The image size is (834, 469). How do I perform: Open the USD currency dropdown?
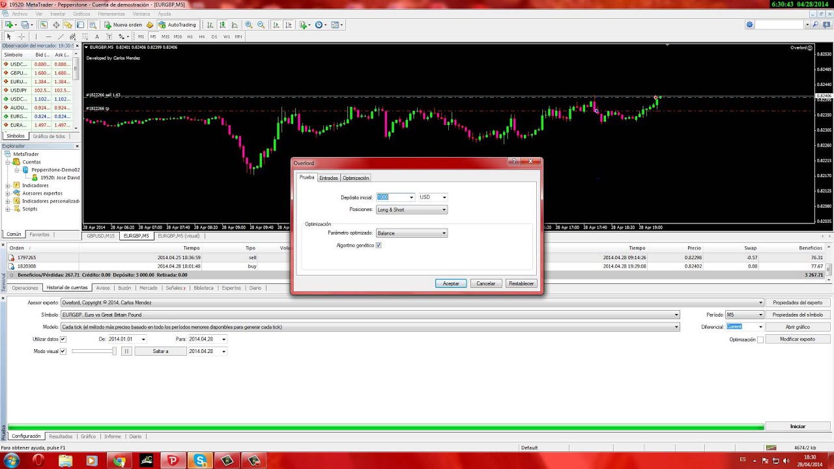click(444, 197)
